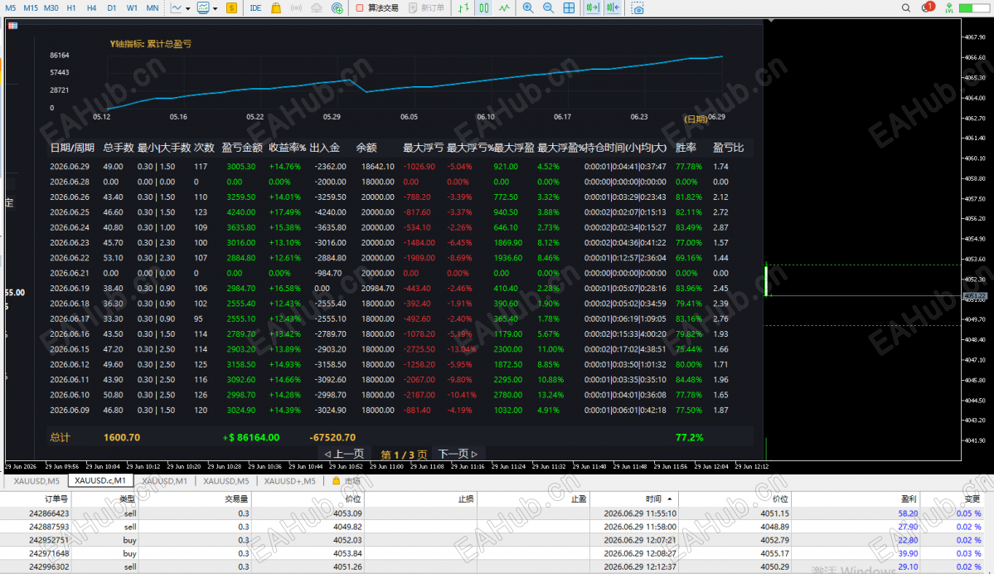Click the trading signals broadcast icon
Screen dimensions: 994x574
[x=296, y=8]
